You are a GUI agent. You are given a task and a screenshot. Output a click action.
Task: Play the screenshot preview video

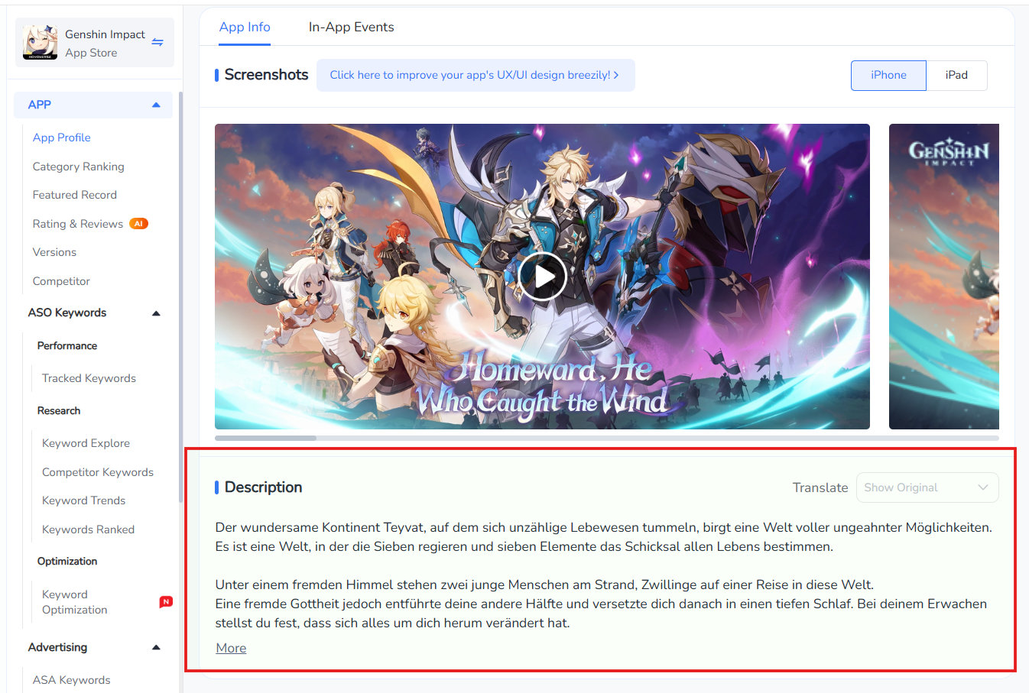(x=542, y=277)
